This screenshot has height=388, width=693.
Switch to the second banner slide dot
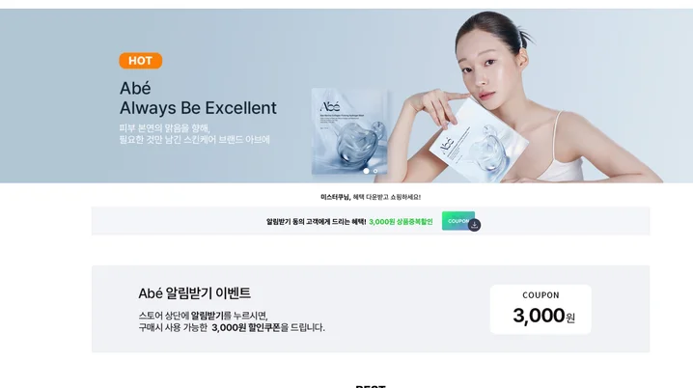(x=375, y=171)
